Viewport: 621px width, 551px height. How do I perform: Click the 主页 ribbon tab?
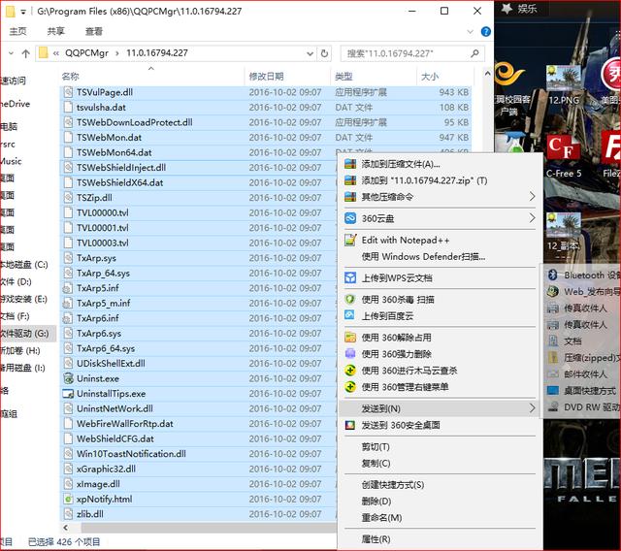click(x=17, y=31)
